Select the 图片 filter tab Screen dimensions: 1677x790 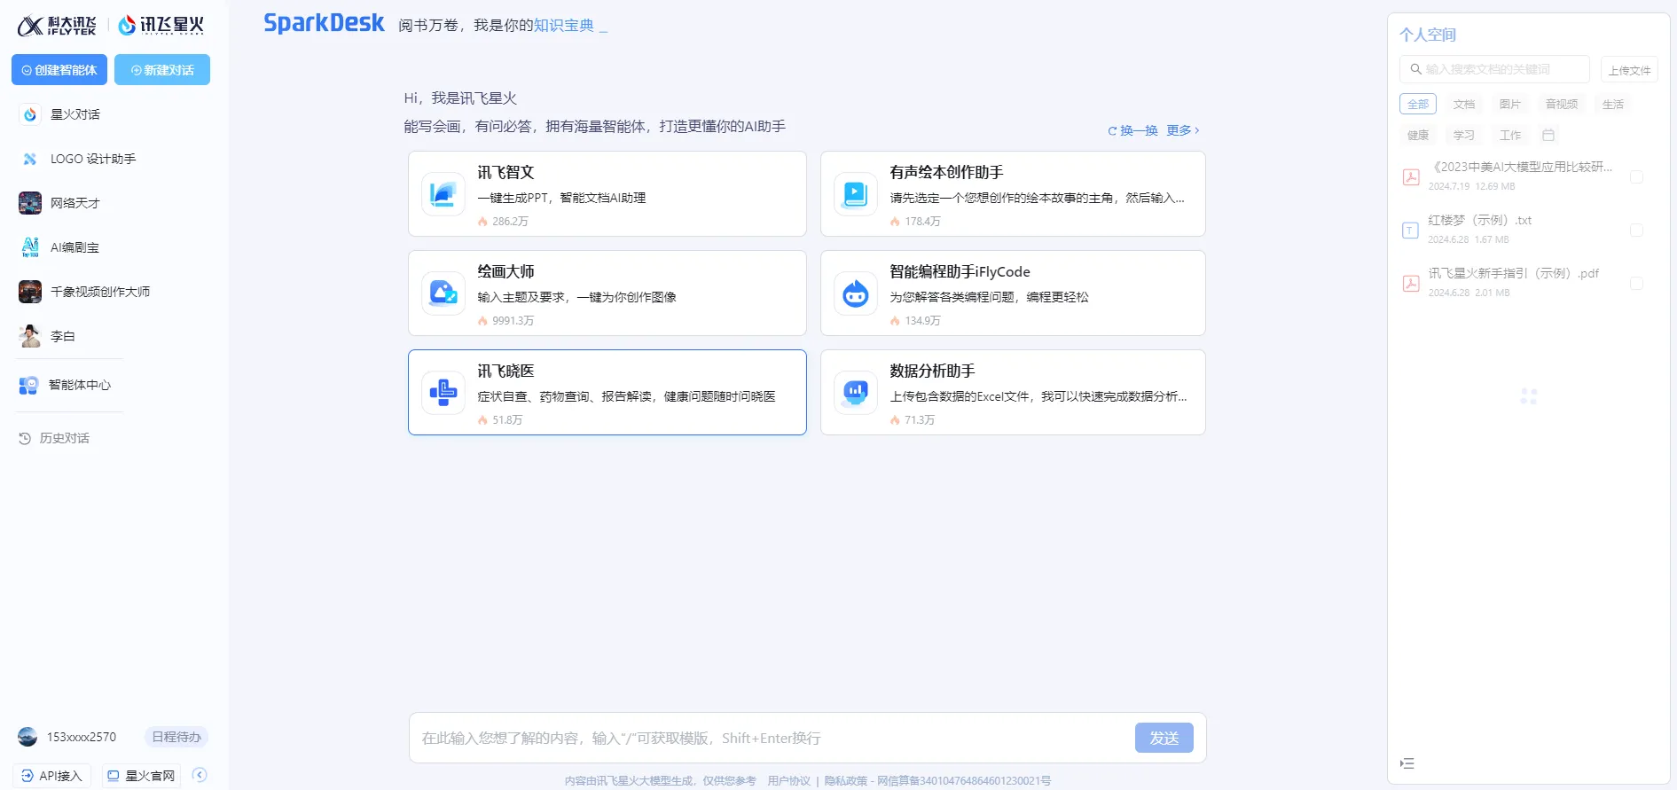[x=1509, y=105]
